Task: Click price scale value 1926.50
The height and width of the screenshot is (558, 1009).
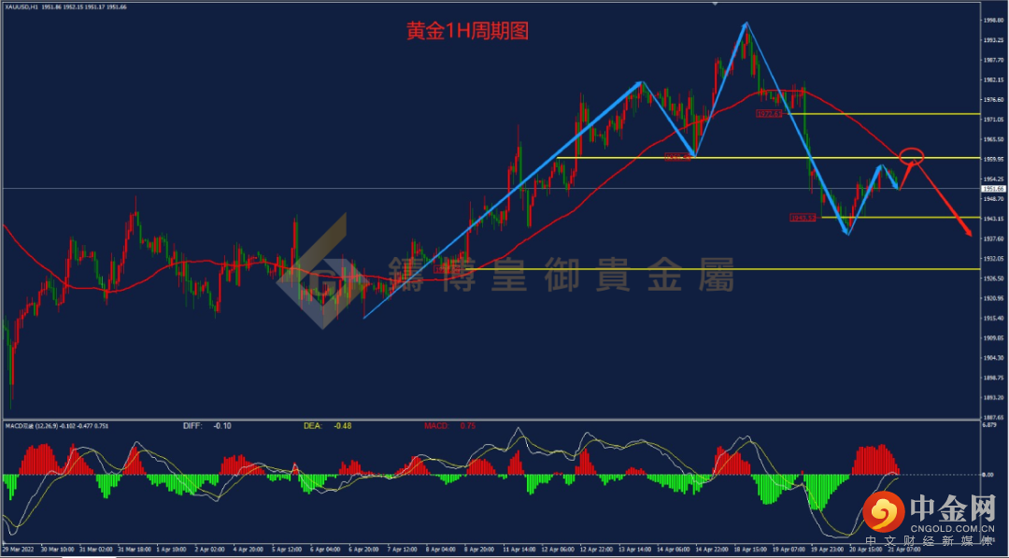Action: click(x=995, y=279)
